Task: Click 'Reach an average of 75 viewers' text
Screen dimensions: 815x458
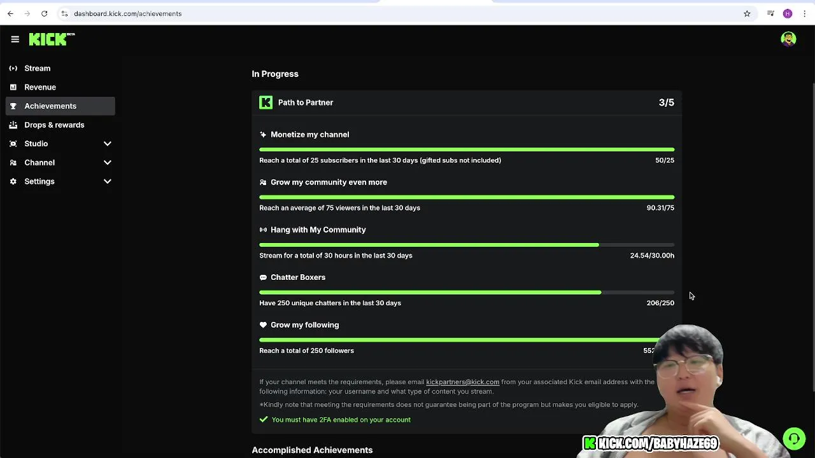Action: click(x=339, y=208)
